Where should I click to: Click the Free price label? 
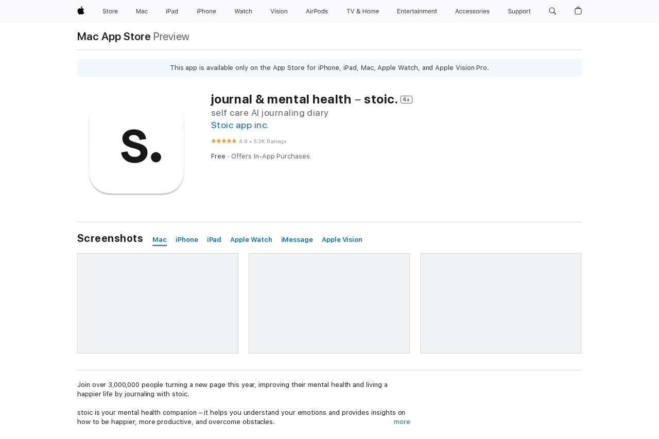[218, 156]
